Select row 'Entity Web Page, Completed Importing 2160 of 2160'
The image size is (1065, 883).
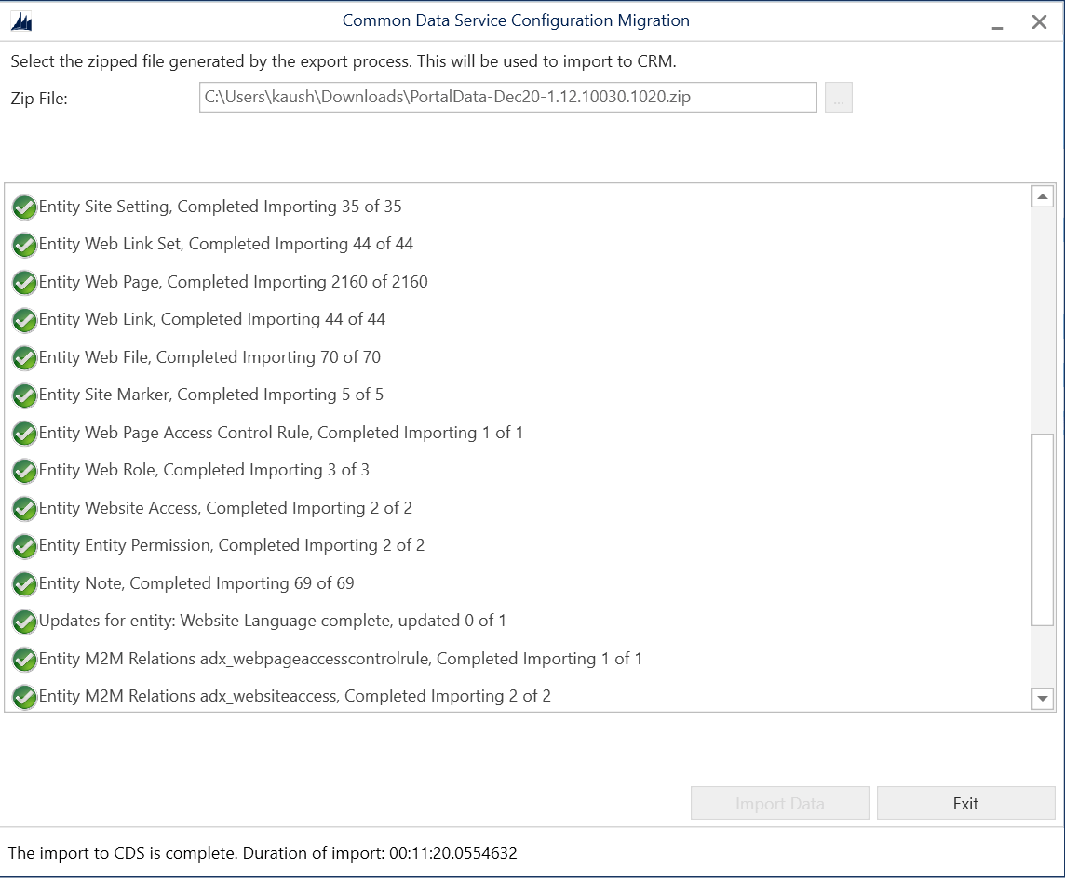(x=233, y=282)
